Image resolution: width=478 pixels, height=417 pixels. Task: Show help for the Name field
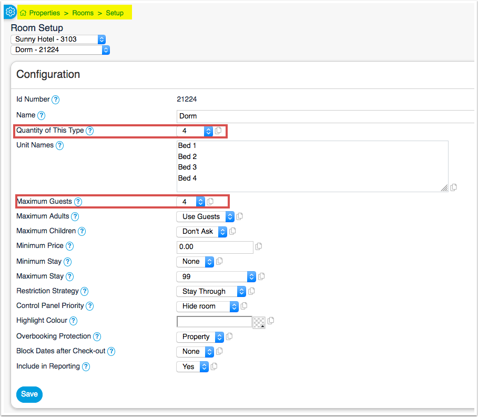(x=41, y=115)
